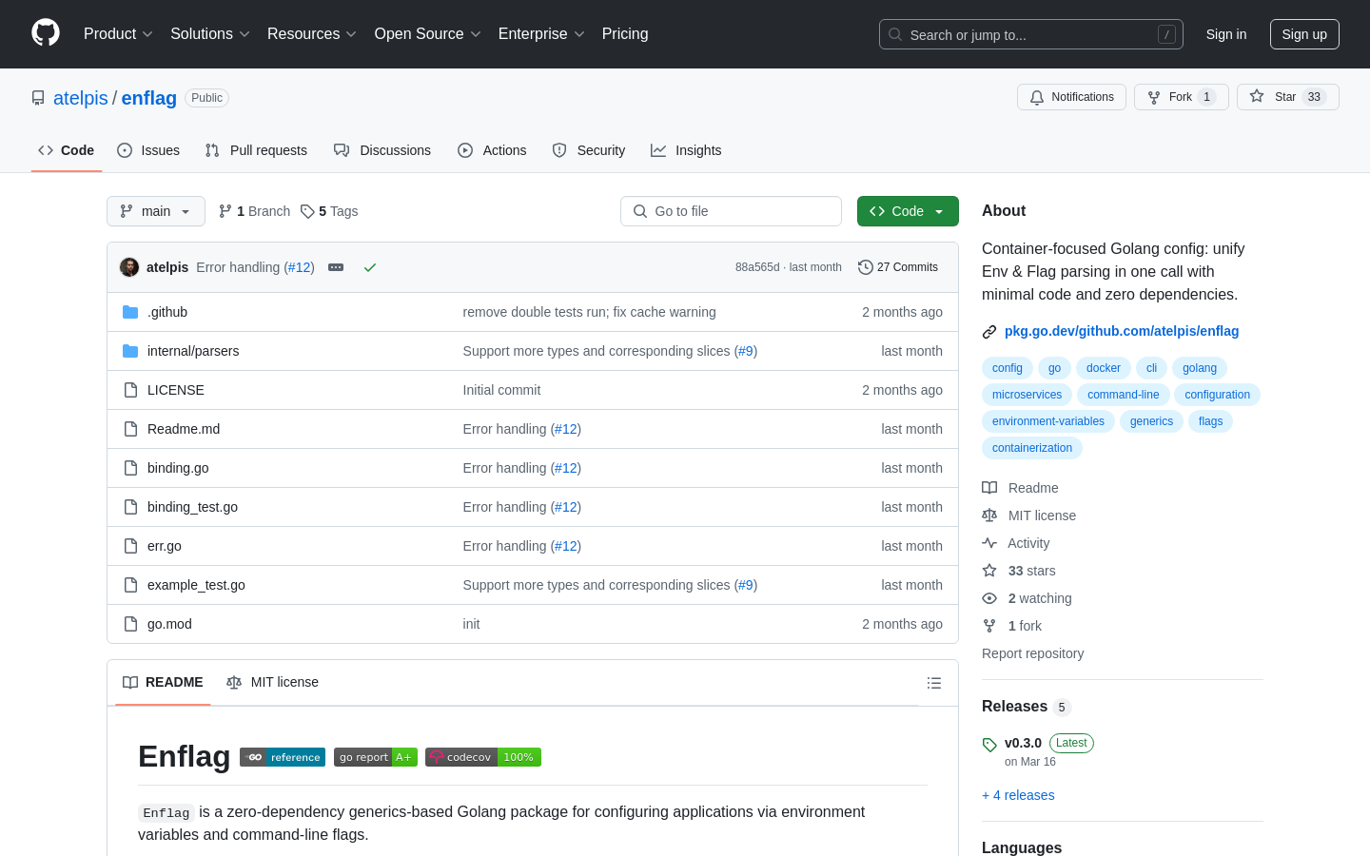
Task: Click the Sign in link
Action: click(x=1226, y=34)
